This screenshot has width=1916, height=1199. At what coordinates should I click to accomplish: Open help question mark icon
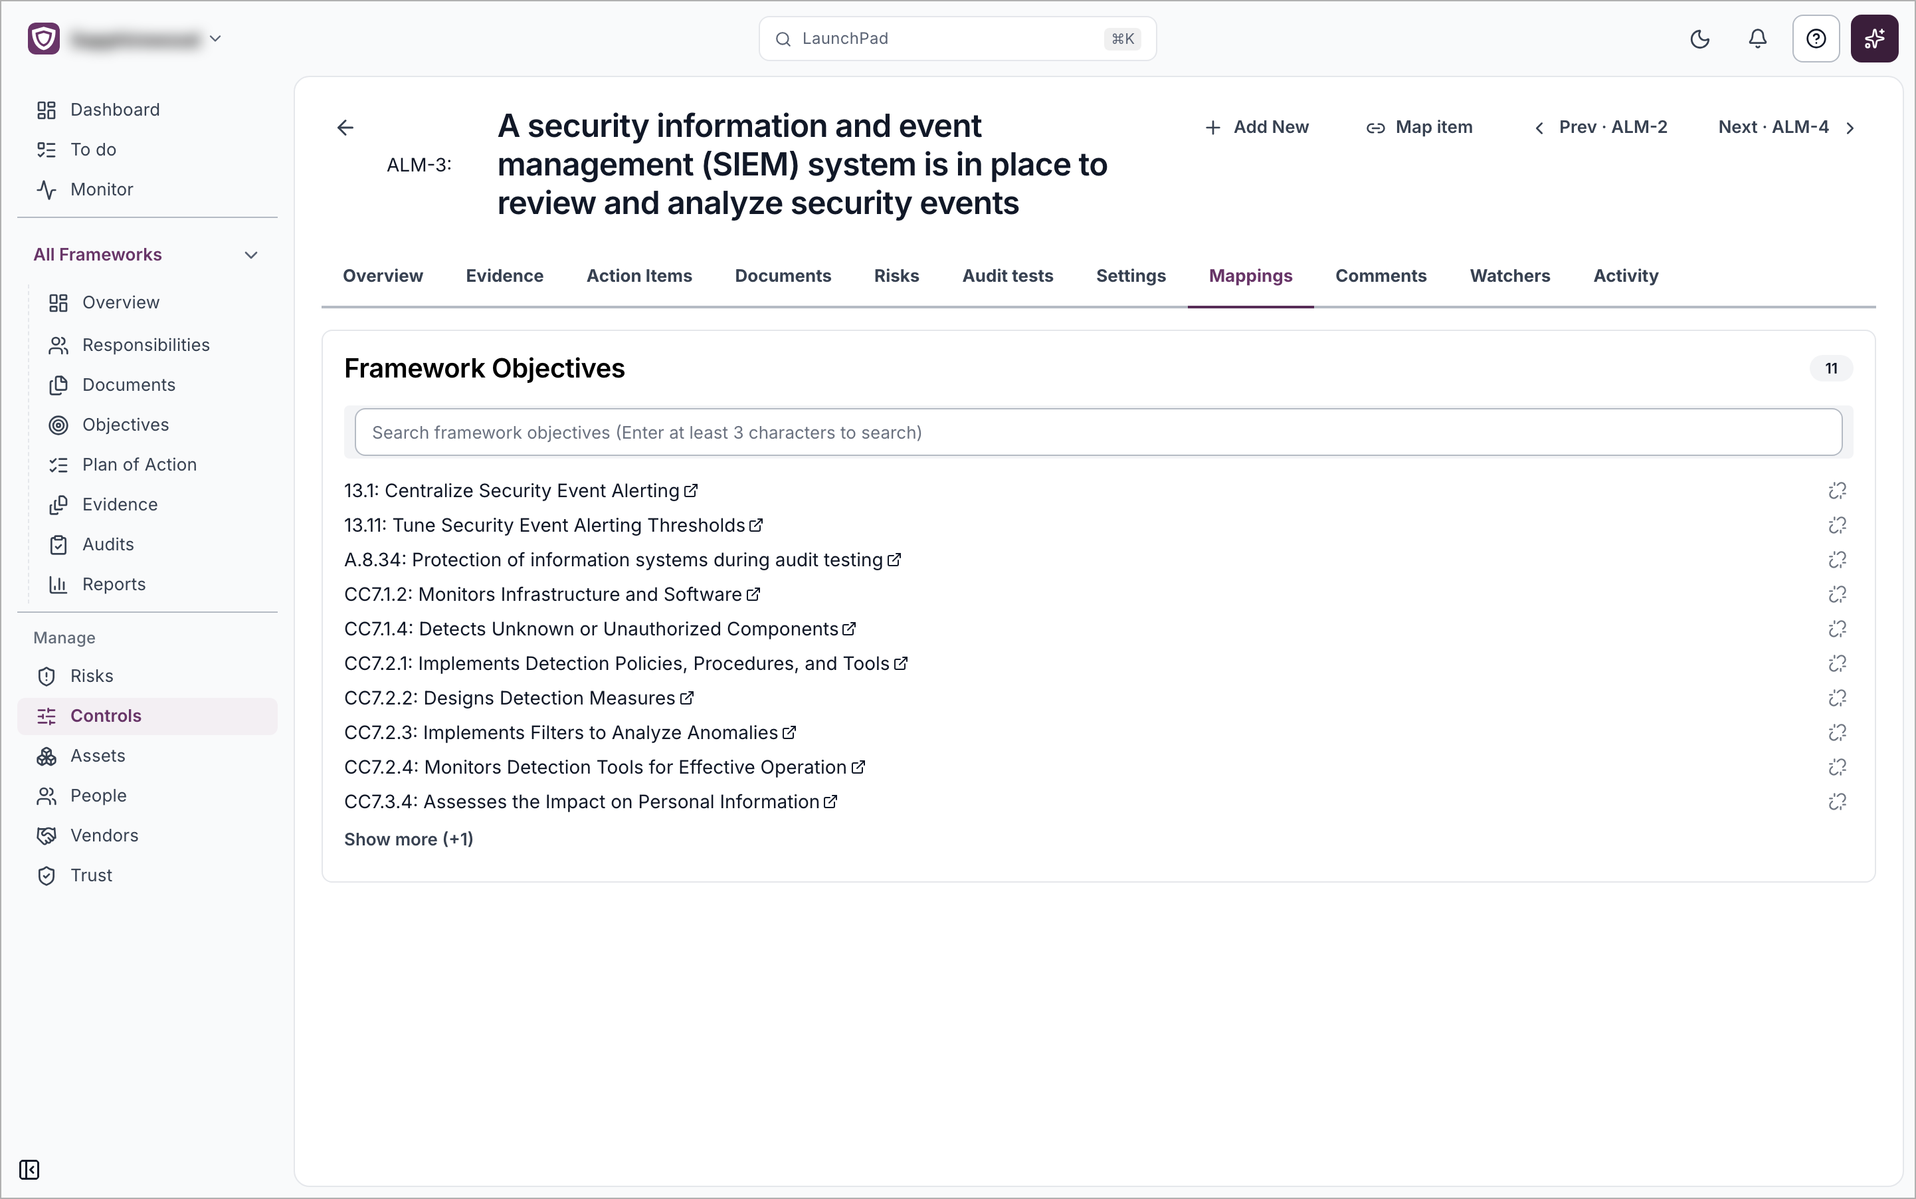1815,39
